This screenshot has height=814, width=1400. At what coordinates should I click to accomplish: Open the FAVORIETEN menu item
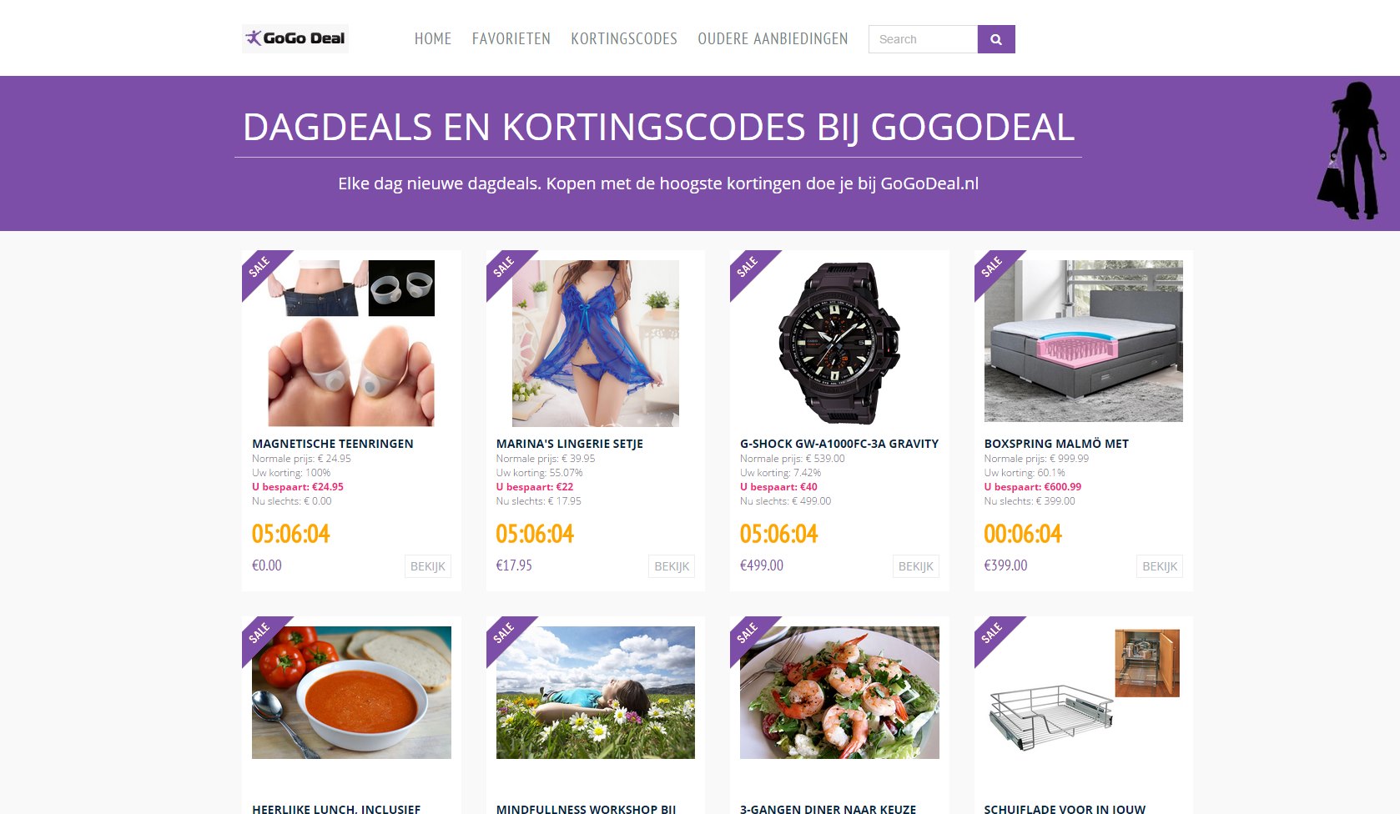point(511,39)
